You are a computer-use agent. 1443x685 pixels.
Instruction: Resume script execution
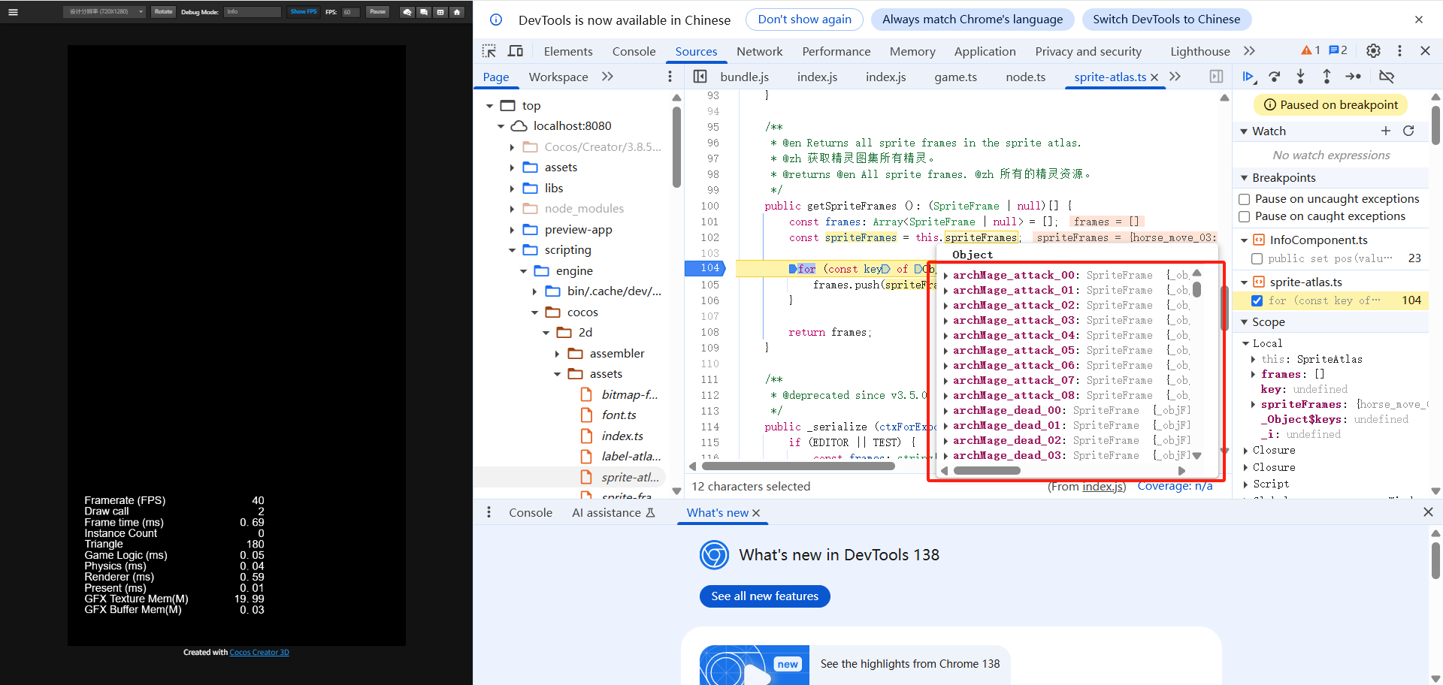click(1248, 77)
